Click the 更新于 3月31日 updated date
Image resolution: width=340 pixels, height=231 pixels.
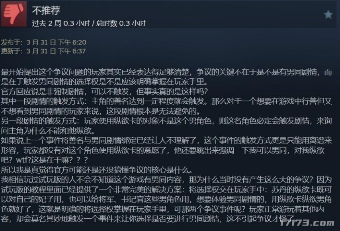point(43,51)
